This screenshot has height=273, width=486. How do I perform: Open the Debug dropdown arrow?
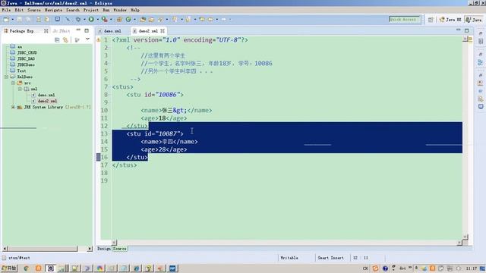pos(84,20)
